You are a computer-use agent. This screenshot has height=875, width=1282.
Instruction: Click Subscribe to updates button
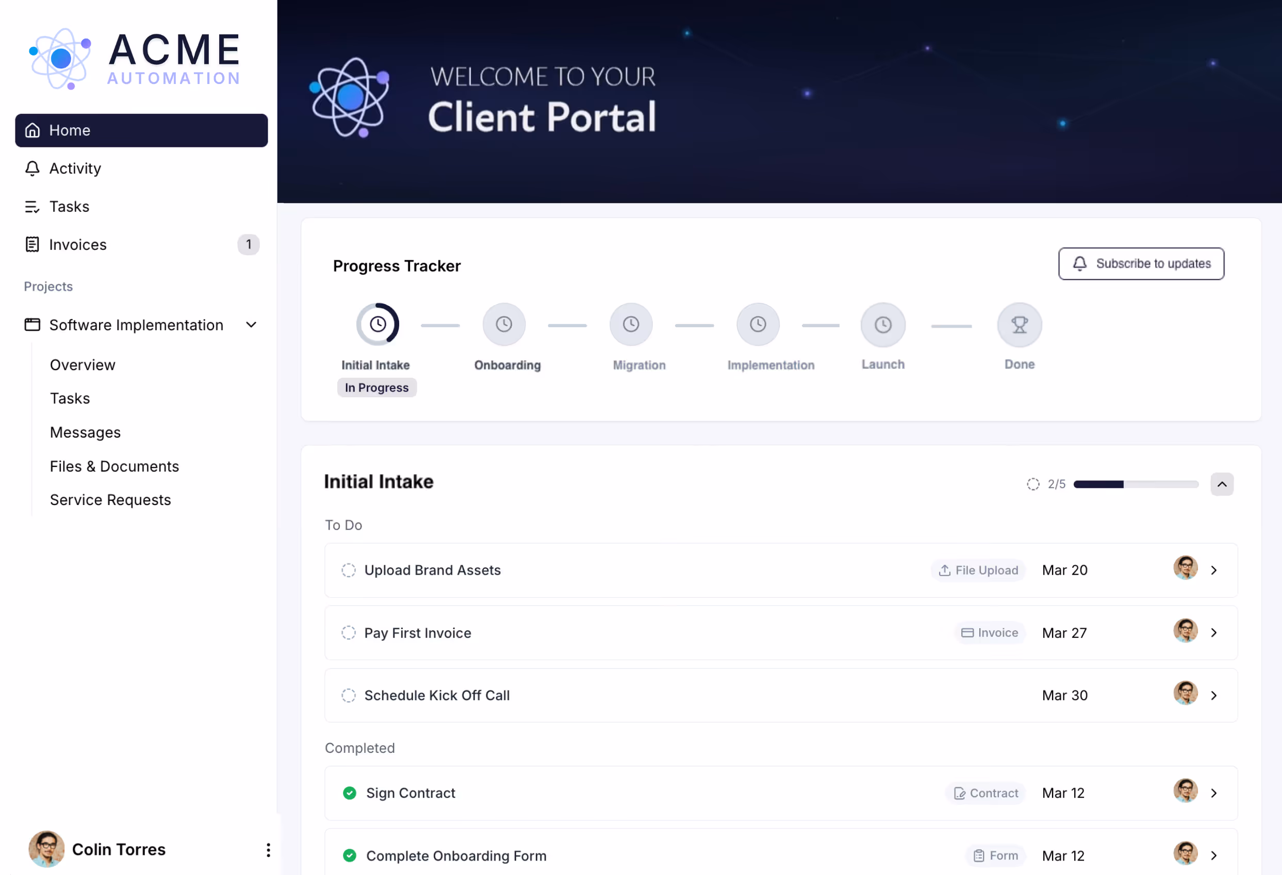click(1141, 263)
